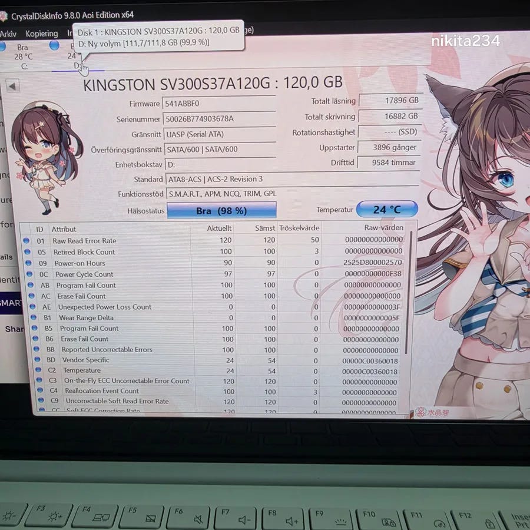Image resolution: width=530 pixels, height=530 pixels.
Task: Open the Arkiv menu
Action: [x=8, y=34]
